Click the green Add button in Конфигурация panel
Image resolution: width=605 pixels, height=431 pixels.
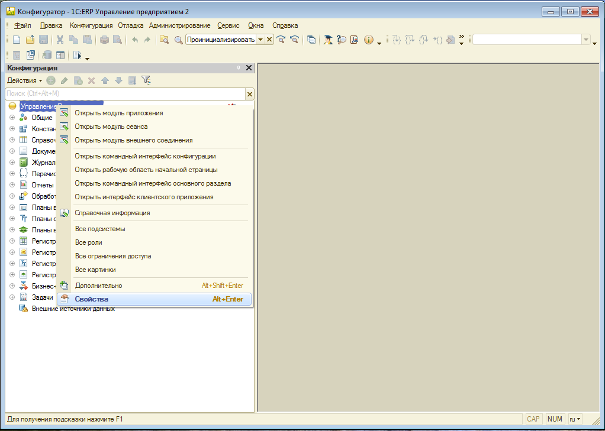point(50,80)
